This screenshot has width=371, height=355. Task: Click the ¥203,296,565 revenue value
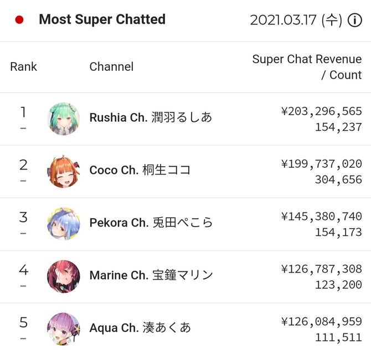tap(322, 111)
